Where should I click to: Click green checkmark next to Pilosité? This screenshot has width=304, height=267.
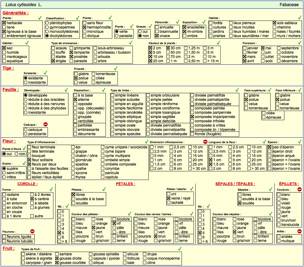coord(116,68)
